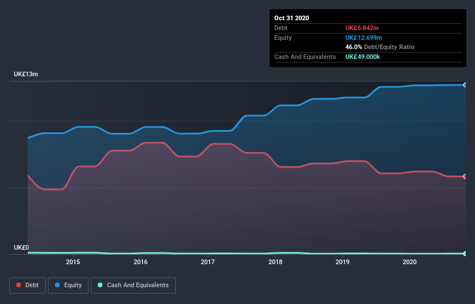Click the Oct 31 2020 tooltip date

292,18
